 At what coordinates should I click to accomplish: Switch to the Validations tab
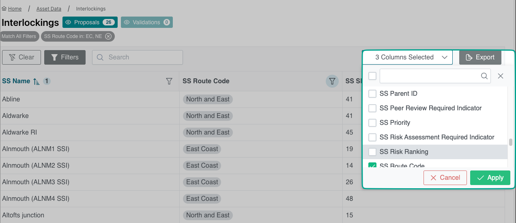146,22
